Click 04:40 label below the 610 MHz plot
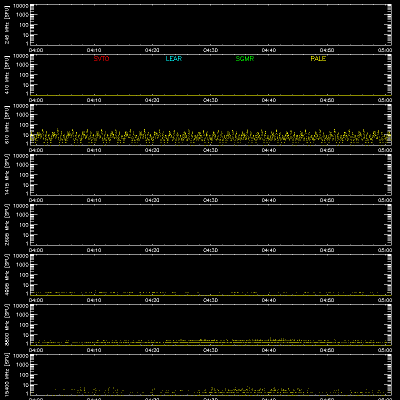 pos(268,150)
